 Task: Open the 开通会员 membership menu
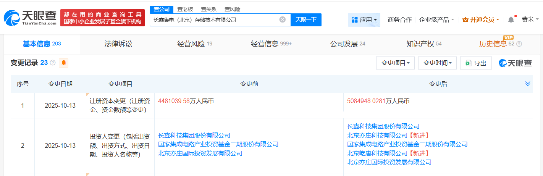coord(480,20)
